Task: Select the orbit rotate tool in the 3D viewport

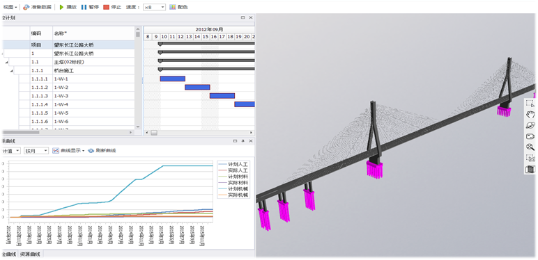Action: point(530,125)
